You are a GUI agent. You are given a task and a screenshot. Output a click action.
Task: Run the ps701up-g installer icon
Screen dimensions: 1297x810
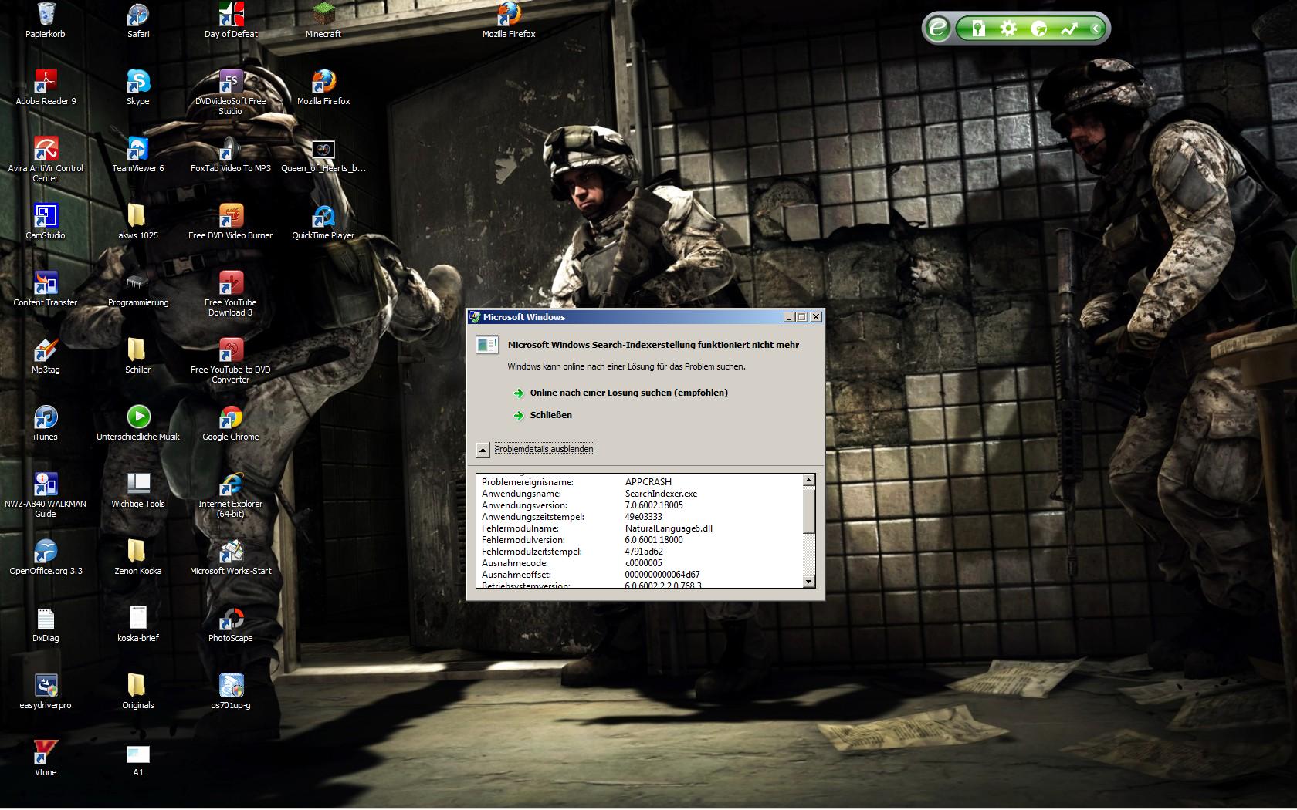(x=231, y=686)
